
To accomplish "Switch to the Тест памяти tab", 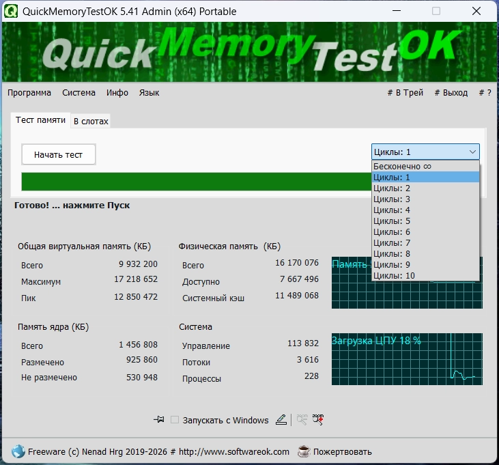I will click(40, 120).
